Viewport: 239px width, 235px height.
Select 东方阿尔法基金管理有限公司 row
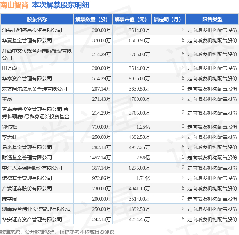pos(119,89)
